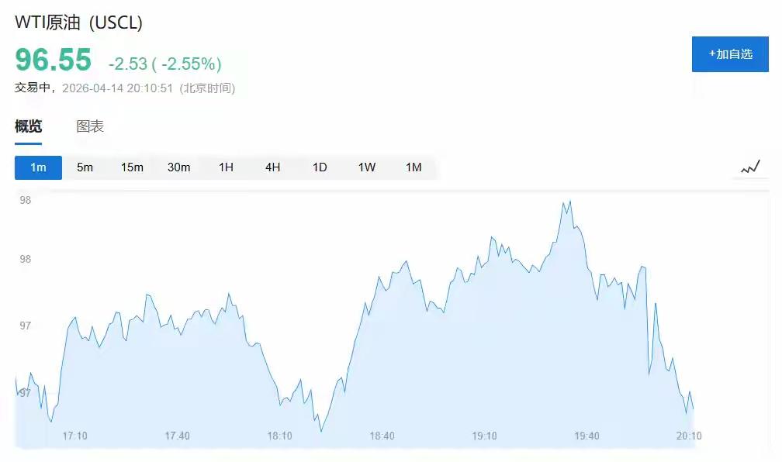This screenshot has height=462, width=782.
Task: Select the 1W weekly interval
Action: pyautogui.click(x=367, y=167)
